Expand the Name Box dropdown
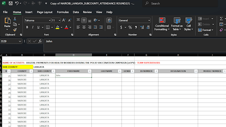Screen dimensions: 226x127 (x=20, y=41)
